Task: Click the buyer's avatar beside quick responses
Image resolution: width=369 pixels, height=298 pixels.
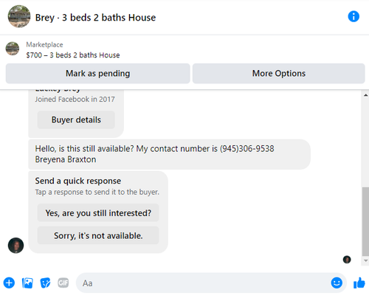Action: (16, 245)
